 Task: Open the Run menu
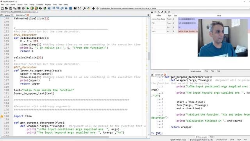pyautogui.click(x=26, y=5)
